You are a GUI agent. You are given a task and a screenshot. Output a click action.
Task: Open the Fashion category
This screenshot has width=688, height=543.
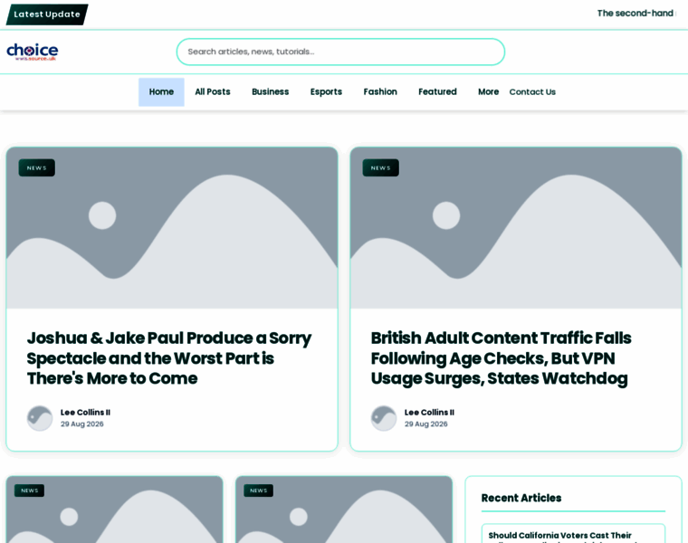tap(380, 92)
